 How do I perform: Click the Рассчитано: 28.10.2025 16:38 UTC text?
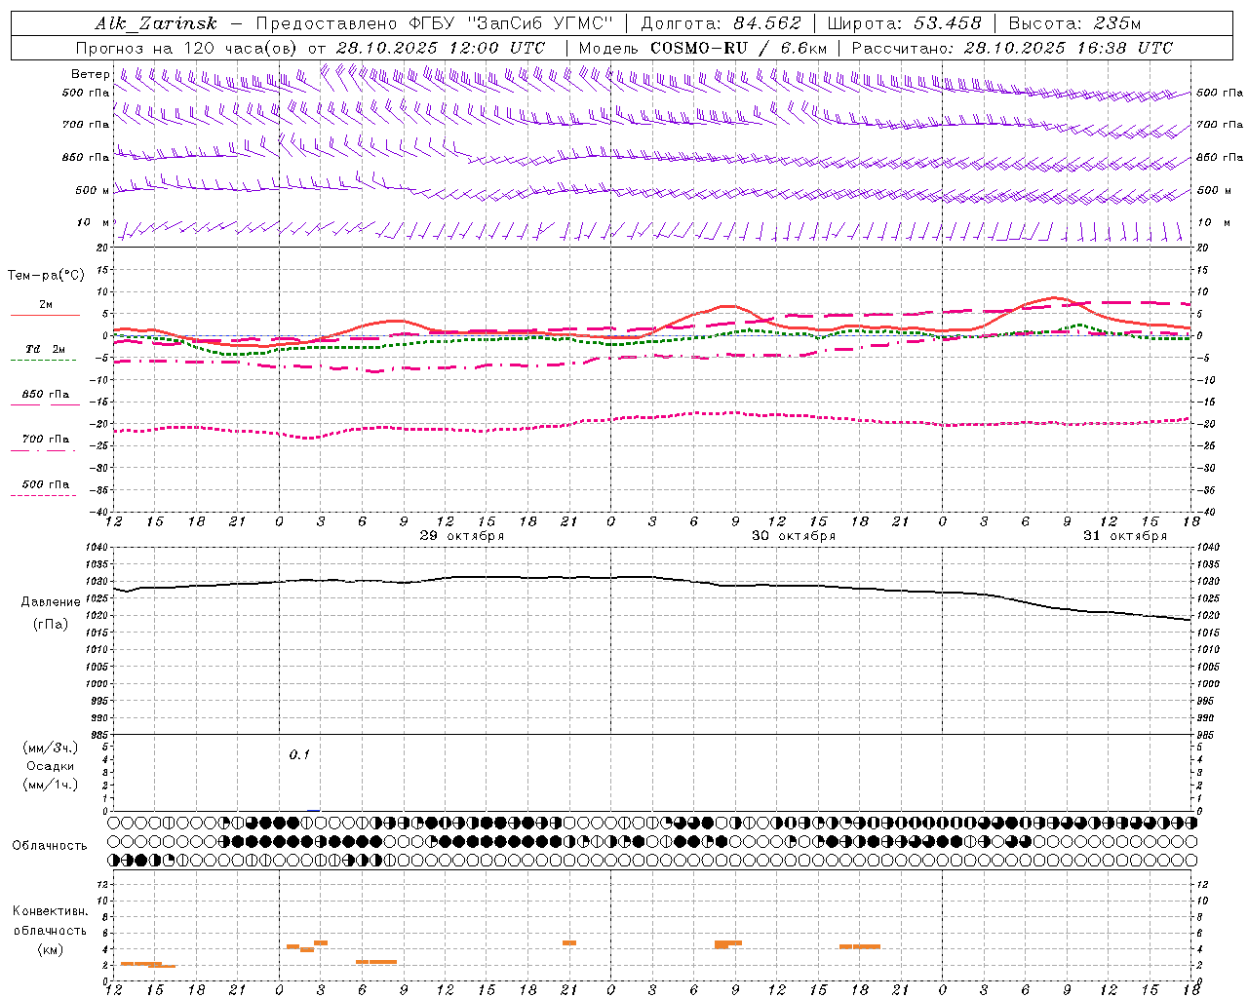tap(1012, 48)
